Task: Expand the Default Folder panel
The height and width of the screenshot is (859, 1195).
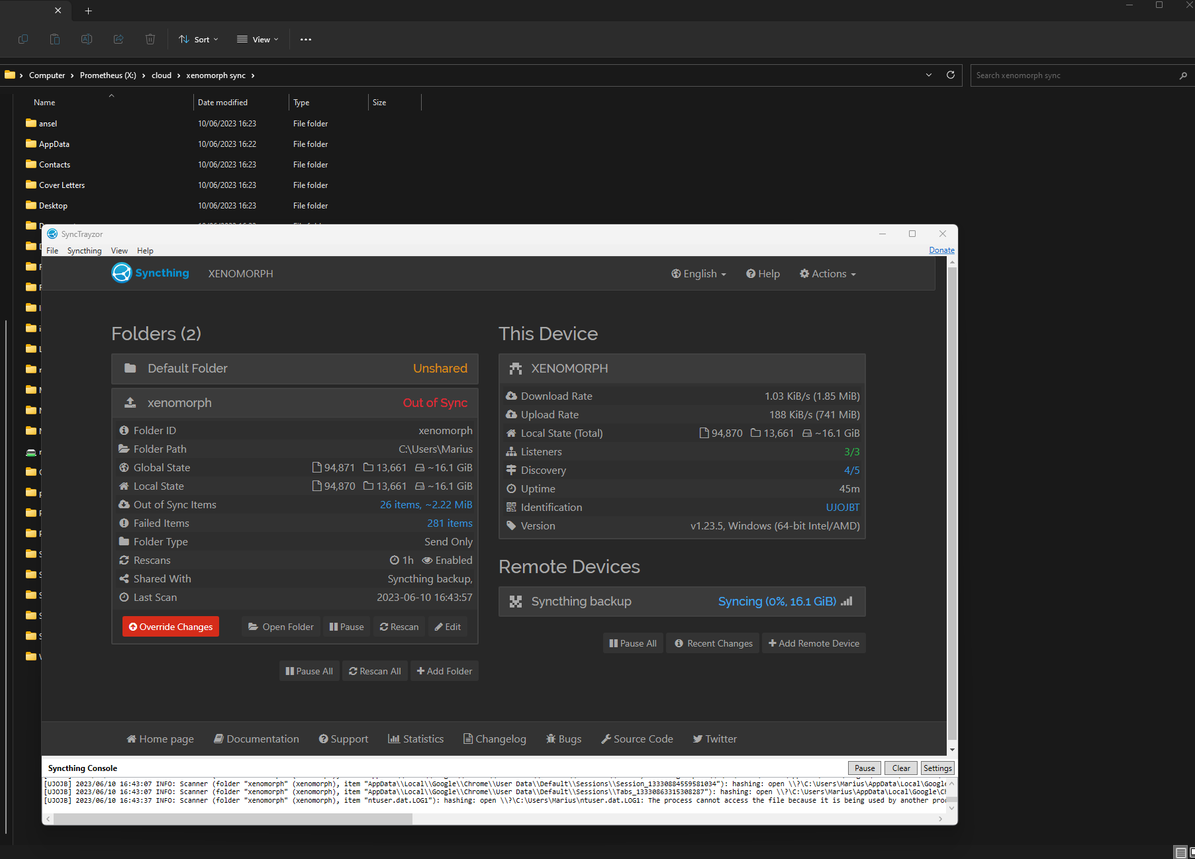Action: [295, 369]
